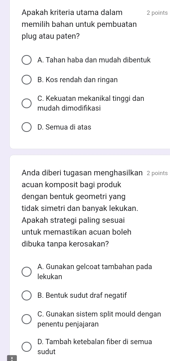This screenshot has width=170, height=361.
Task: Select radio button for "Tahan haba dan mudah dibentuk"
Action: [x=26, y=60]
